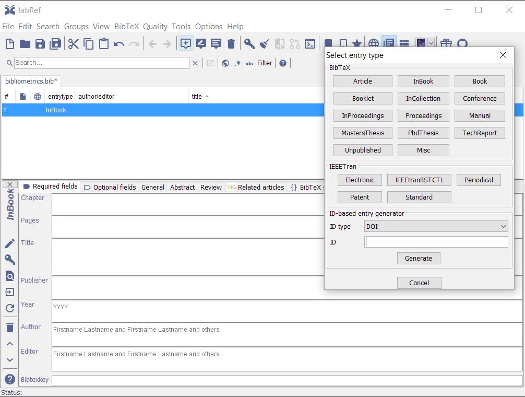This screenshot has height=397, width=525.
Task: Open the GitHub octocat icon
Action: pyautogui.click(x=462, y=43)
